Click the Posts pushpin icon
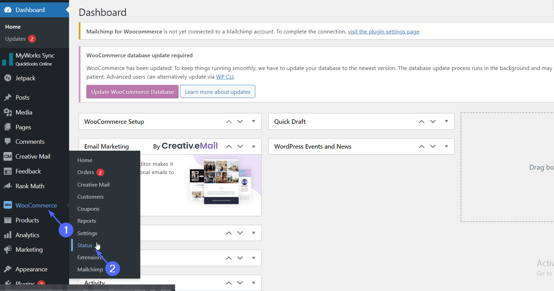Image resolution: width=554 pixels, height=291 pixels. pos(8,98)
